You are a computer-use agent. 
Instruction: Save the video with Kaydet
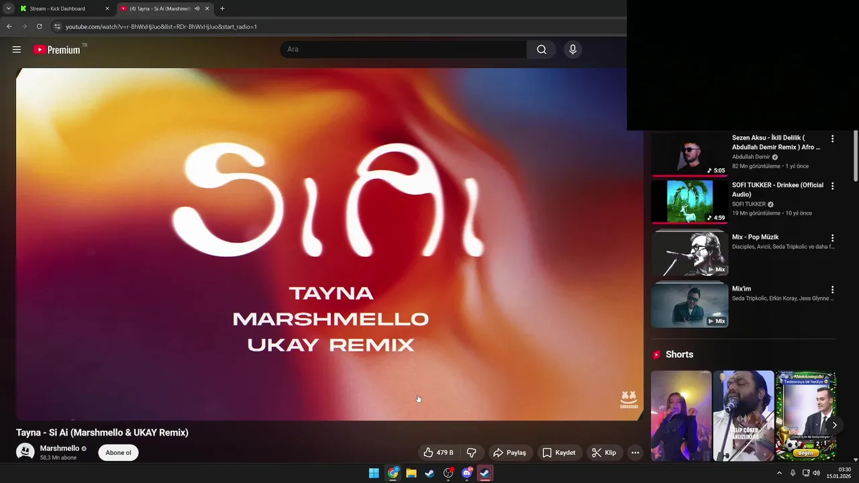pyautogui.click(x=559, y=453)
